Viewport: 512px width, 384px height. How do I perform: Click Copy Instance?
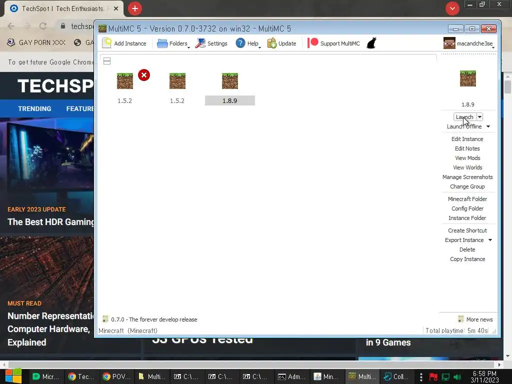pos(467,259)
